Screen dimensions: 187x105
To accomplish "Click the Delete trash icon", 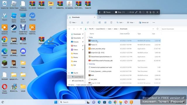I will (111, 22).
